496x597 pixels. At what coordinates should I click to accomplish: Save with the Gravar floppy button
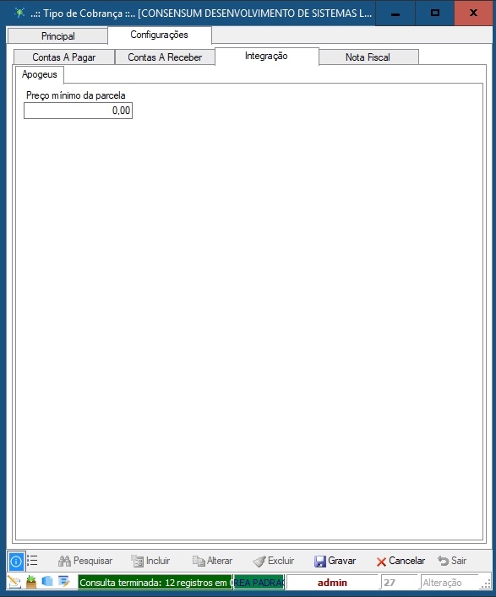pos(335,561)
